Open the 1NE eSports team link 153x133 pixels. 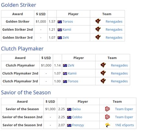pyautogui.click(x=125, y=125)
